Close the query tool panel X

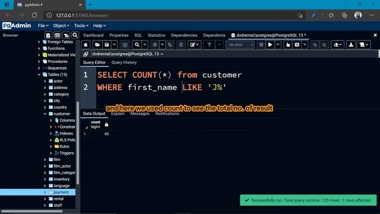(375, 35)
